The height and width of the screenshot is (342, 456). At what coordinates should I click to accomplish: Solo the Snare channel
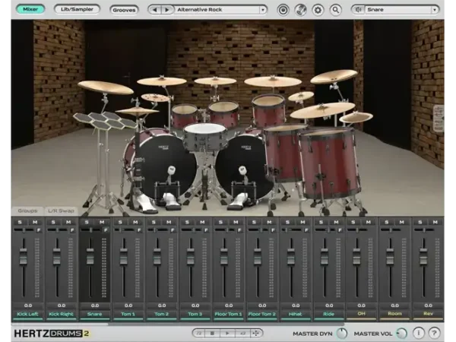87,222
